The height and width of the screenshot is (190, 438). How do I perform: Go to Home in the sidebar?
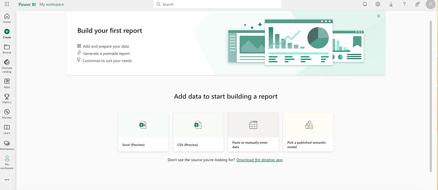click(7, 19)
